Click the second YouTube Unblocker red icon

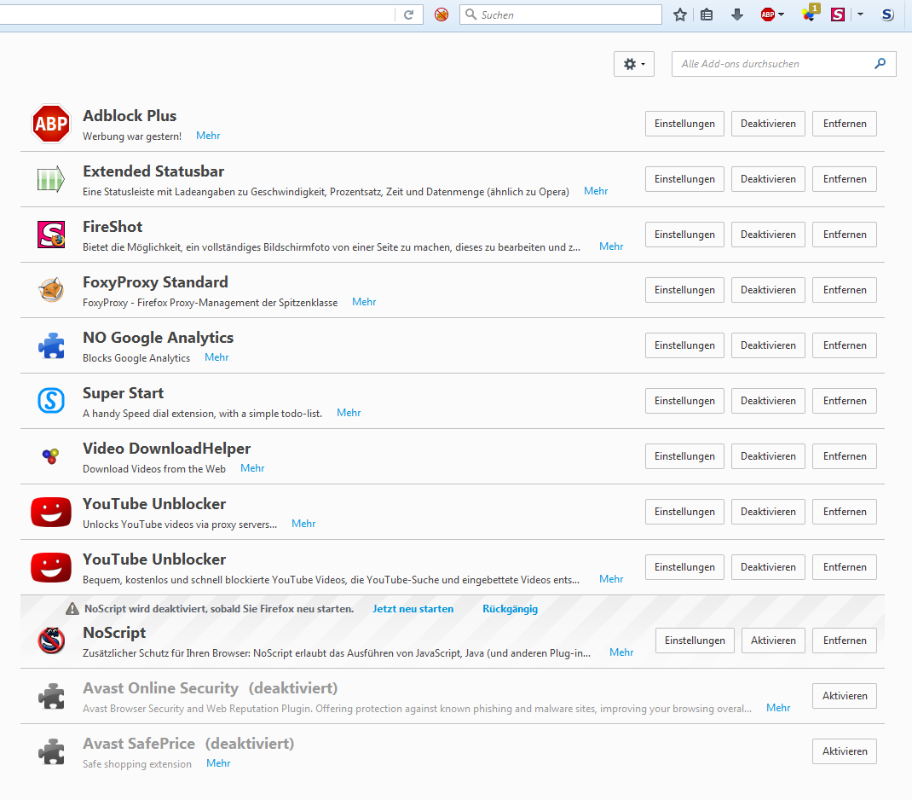pos(51,567)
